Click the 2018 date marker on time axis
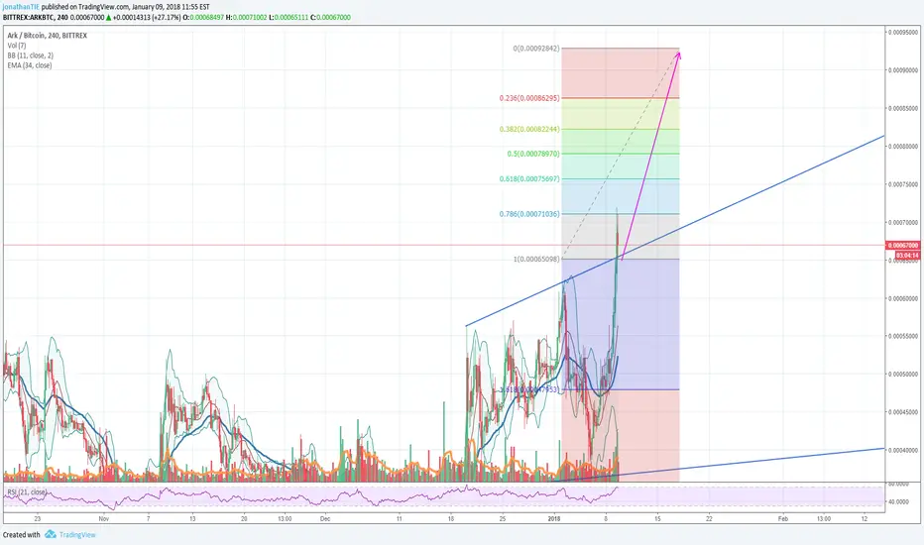The height and width of the screenshot is (545, 924). point(554,519)
